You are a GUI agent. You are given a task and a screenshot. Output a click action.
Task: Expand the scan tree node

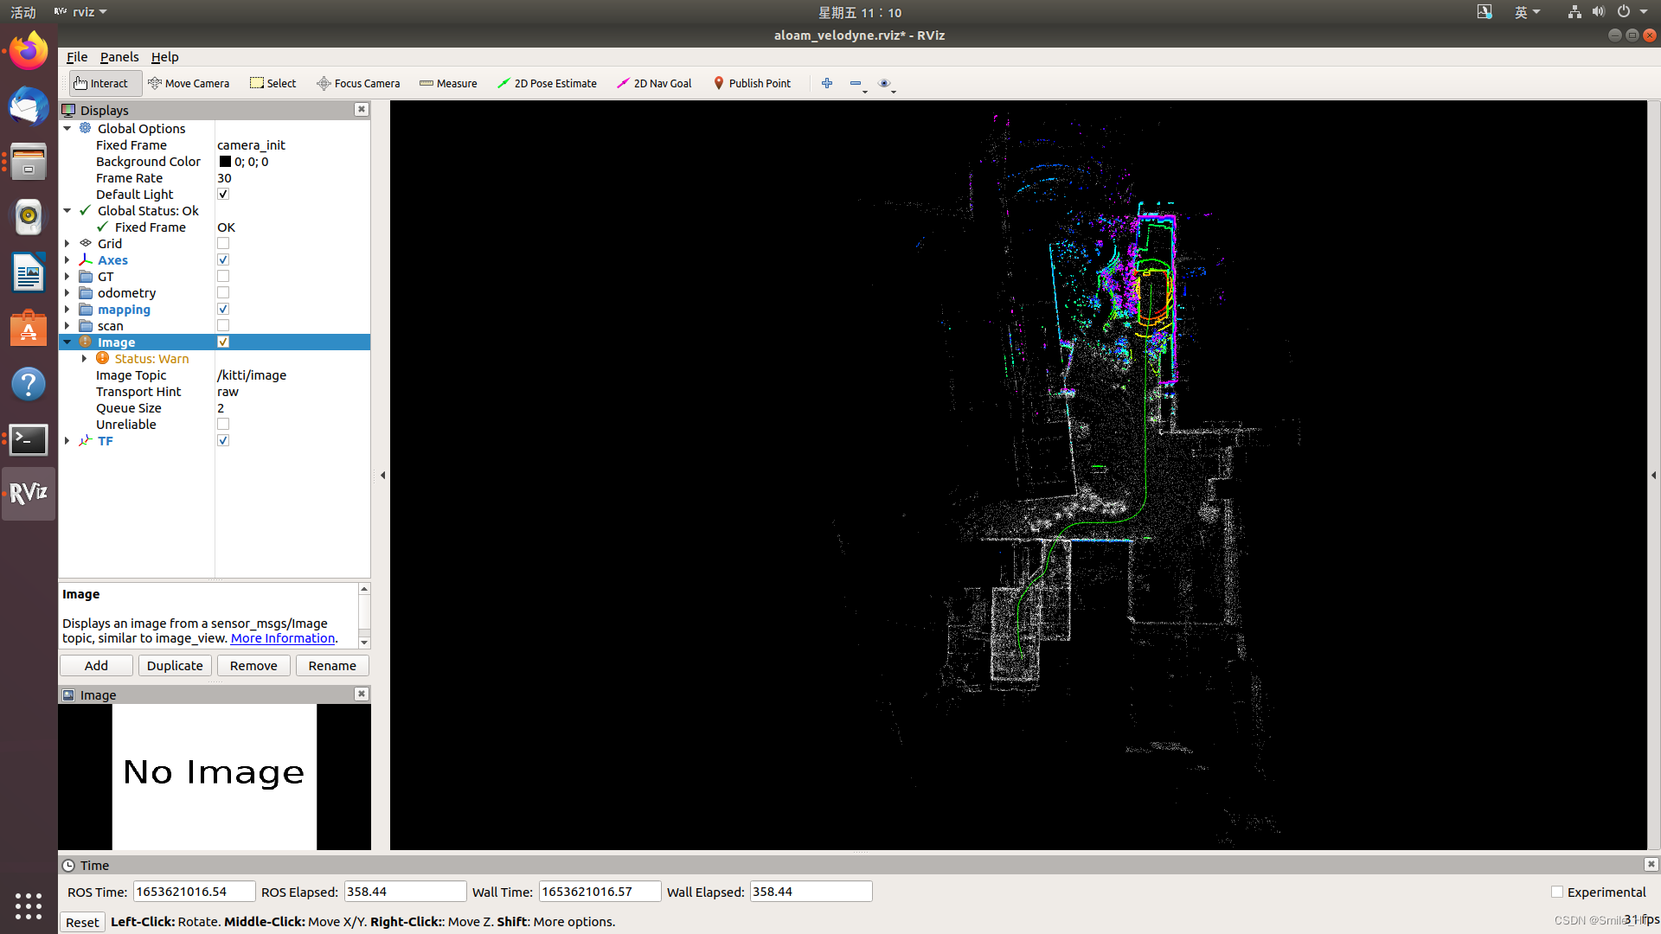(x=67, y=326)
